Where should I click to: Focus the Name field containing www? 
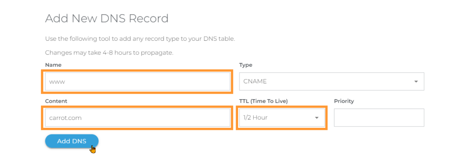138,81
